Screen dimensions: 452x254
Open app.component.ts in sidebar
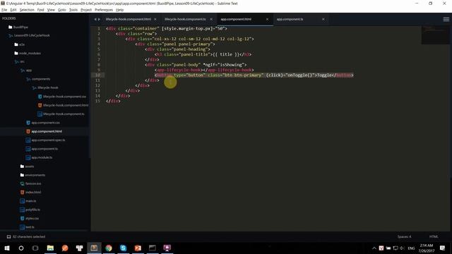44,149
